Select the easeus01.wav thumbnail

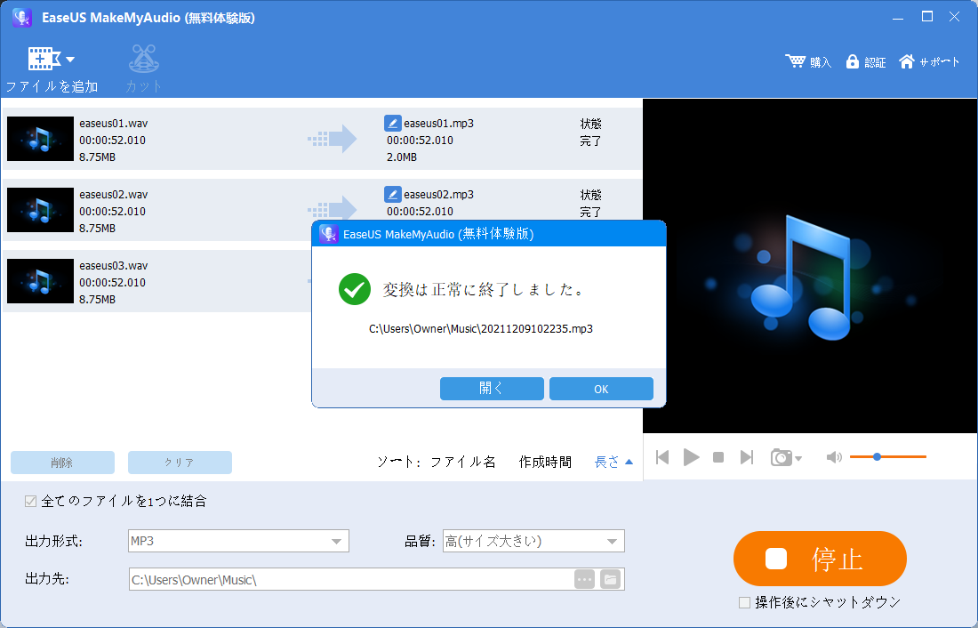point(41,139)
